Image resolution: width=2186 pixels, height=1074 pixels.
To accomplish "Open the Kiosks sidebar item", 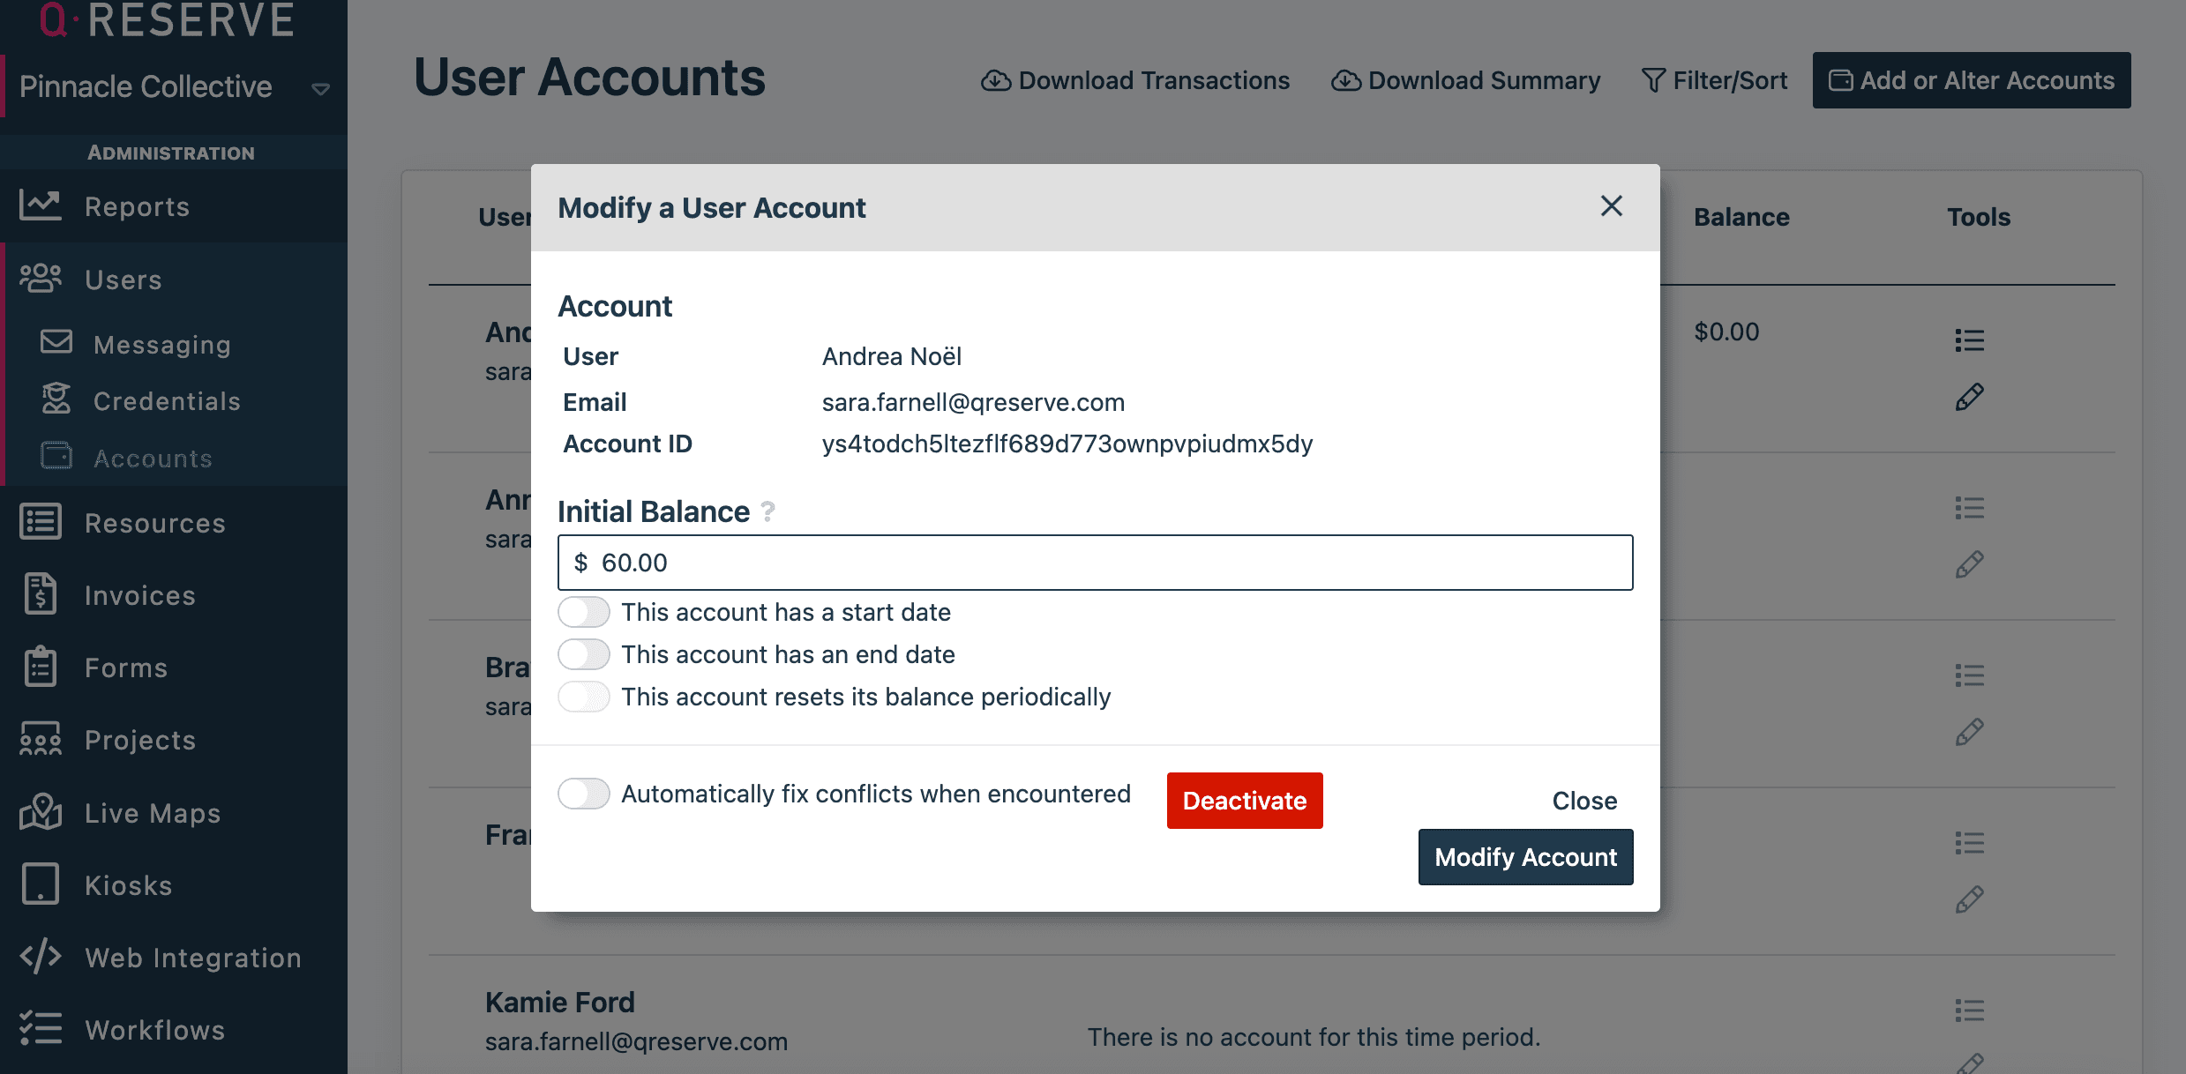I will pos(128,885).
